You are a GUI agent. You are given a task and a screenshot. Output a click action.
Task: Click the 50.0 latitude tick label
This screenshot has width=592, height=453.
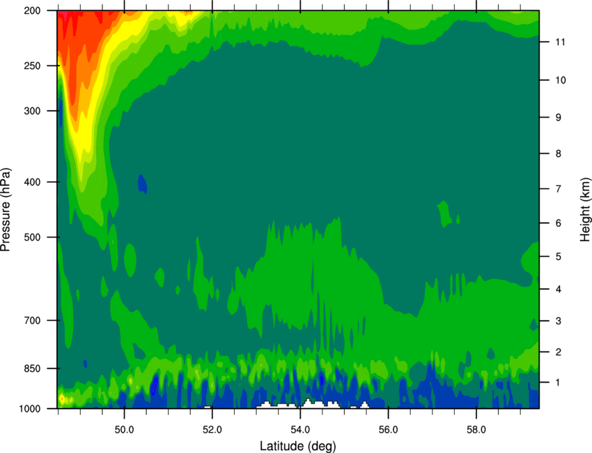(124, 430)
